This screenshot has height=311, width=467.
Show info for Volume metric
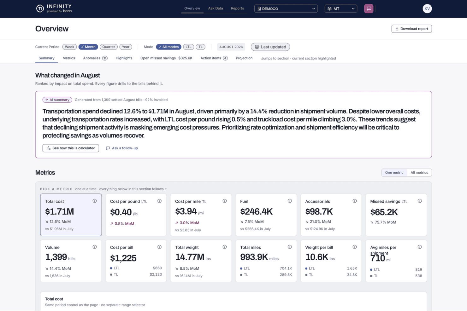point(95,247)
